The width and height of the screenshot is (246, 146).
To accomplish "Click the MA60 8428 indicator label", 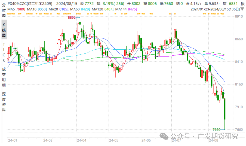I will (x=80, y=9).
